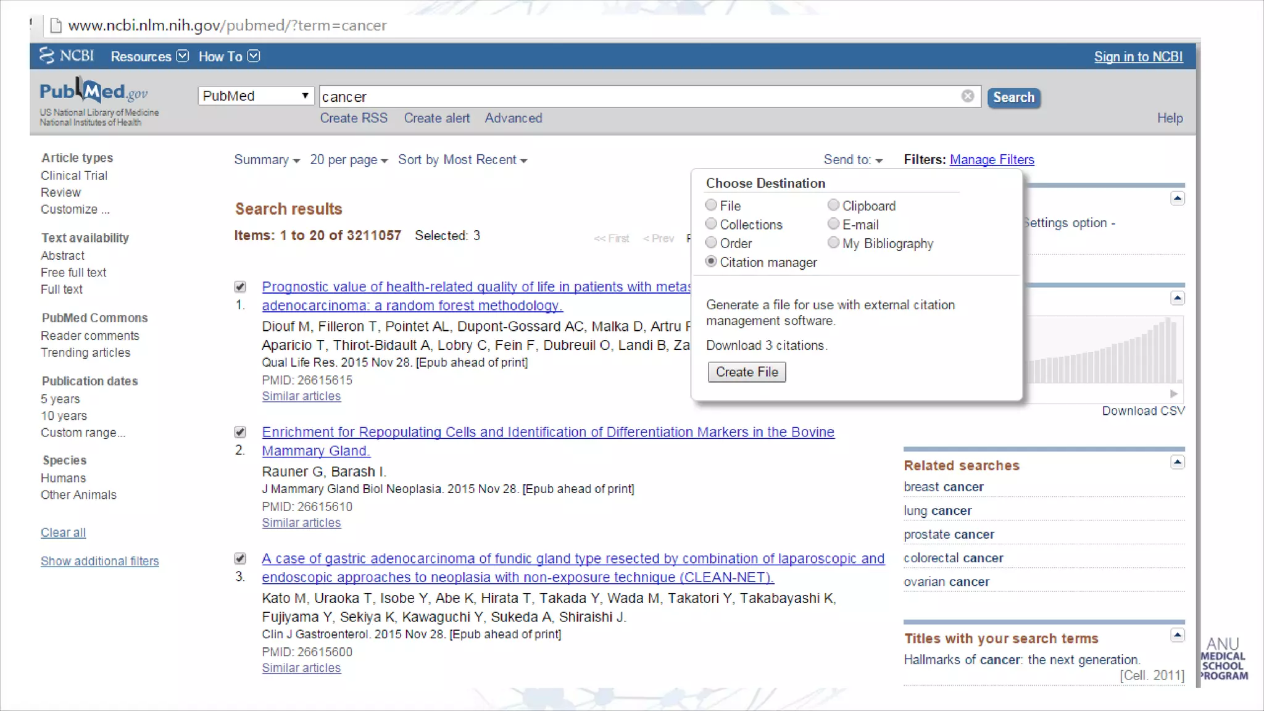Select the Citation manager radio button
Viewport: 1264px width, 711px height.
711,262
